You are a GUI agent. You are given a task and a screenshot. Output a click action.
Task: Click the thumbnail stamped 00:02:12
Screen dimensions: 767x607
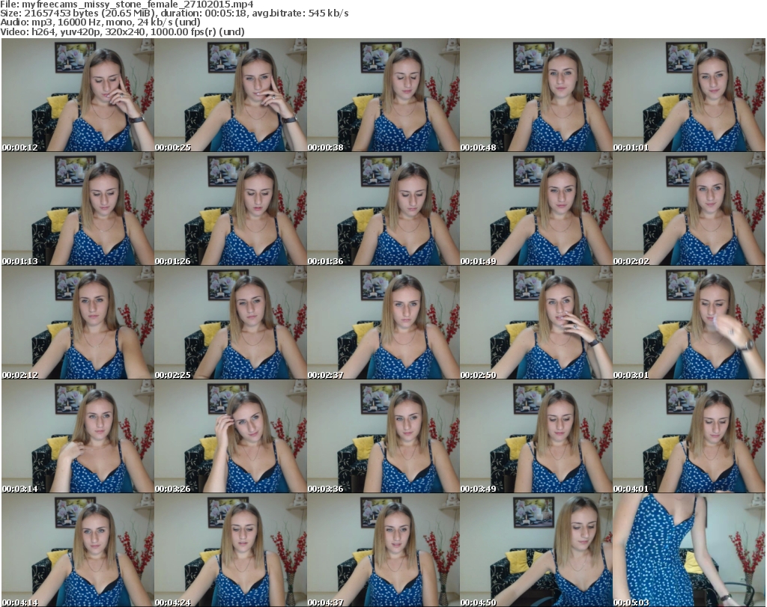[78, 323]
